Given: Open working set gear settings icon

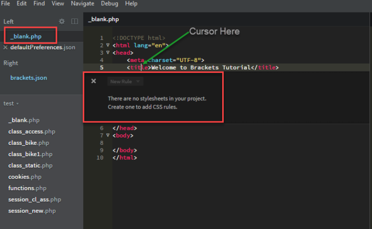Looking at the screenshot, I should pyautogui.click(x=62, y=21).
